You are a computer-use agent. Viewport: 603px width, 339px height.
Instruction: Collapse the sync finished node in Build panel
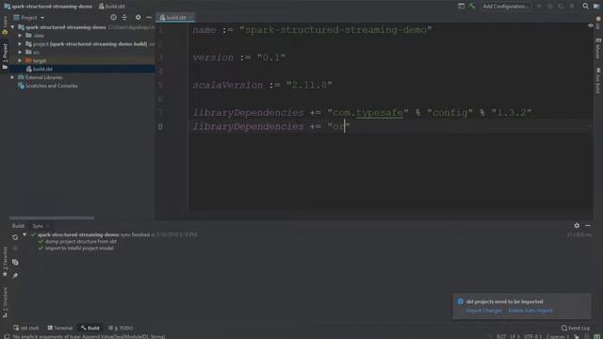[x=24, y=234]
